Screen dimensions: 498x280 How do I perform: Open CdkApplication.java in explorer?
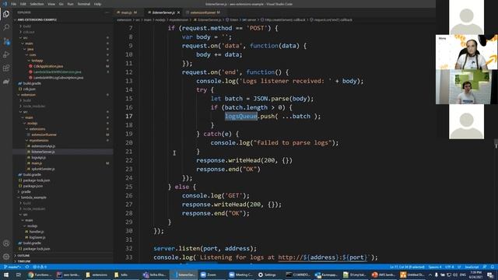pos(48,66)
